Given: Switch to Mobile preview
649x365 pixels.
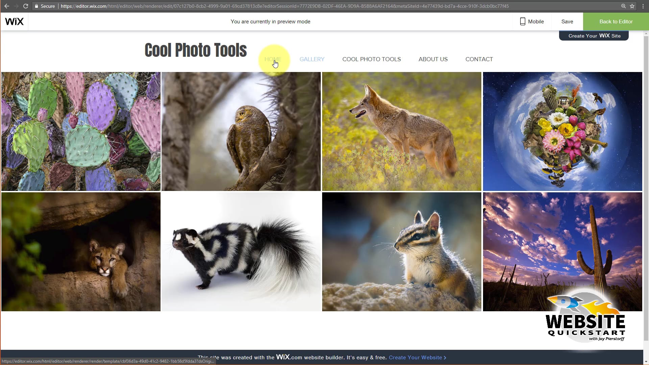Looking at the screenshot, I should click(x=532, y=21).
